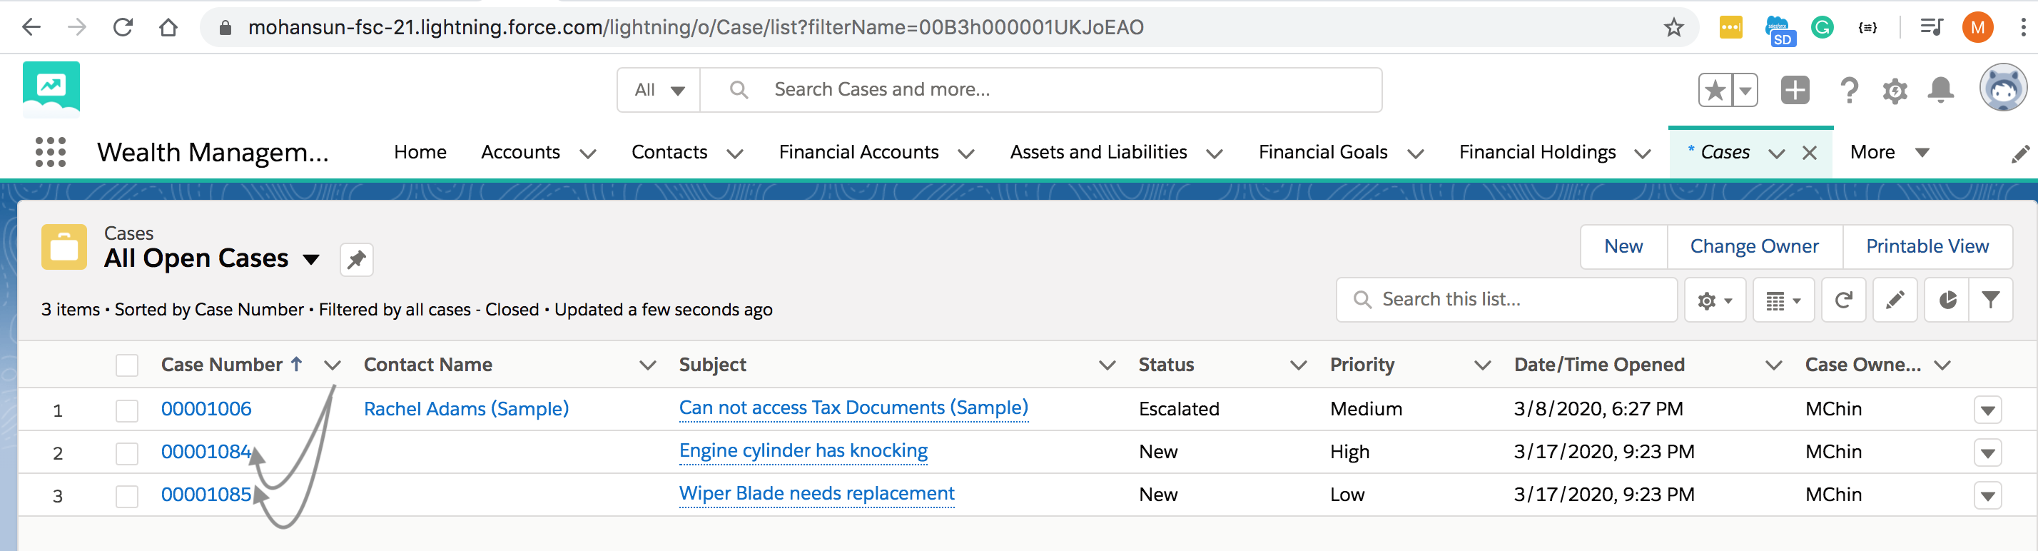Open Chrome three-dot menu
This screenshot has height=551, width=2038.
click(2022, 28)
